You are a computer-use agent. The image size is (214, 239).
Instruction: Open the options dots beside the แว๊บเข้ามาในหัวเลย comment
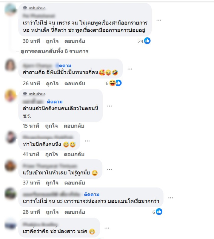click(109, 169)
